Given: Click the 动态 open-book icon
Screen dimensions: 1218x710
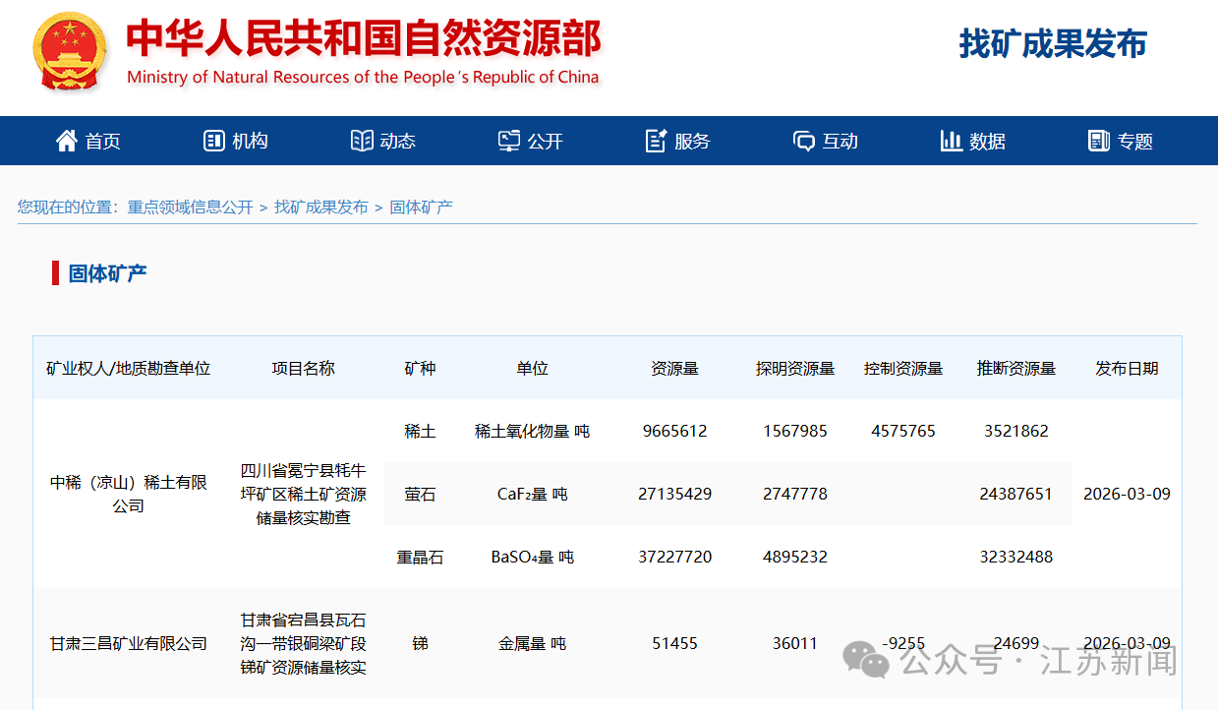Looking at the screenshot, I should tap(361, 141).
